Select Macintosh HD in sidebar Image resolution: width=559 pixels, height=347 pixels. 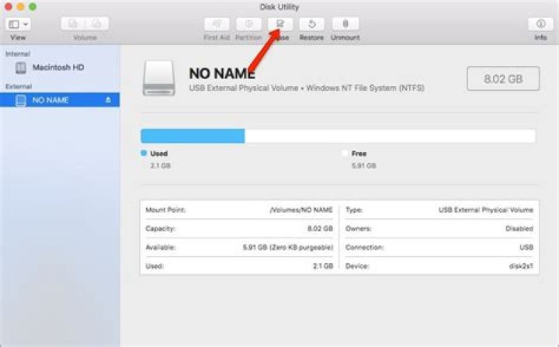click(x=58, y=68)
